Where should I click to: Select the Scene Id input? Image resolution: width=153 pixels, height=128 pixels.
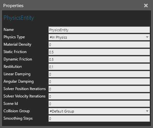[x=99, y=104]
